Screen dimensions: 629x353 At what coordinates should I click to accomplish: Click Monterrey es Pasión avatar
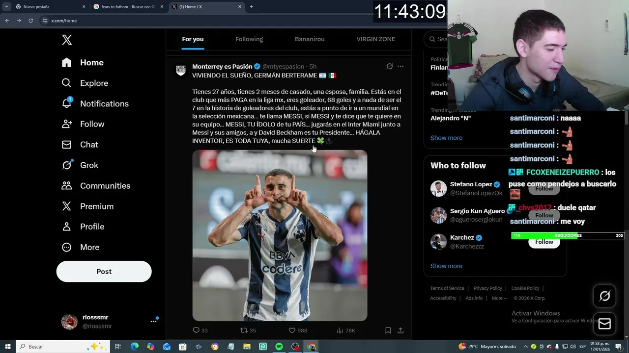coord(180,70)
